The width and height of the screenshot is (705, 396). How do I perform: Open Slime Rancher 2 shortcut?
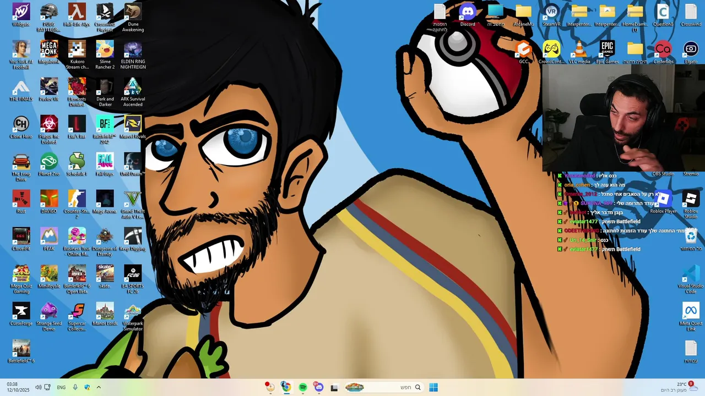coord(105,54)
